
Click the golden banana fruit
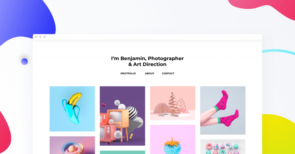[x=75, y=98]
